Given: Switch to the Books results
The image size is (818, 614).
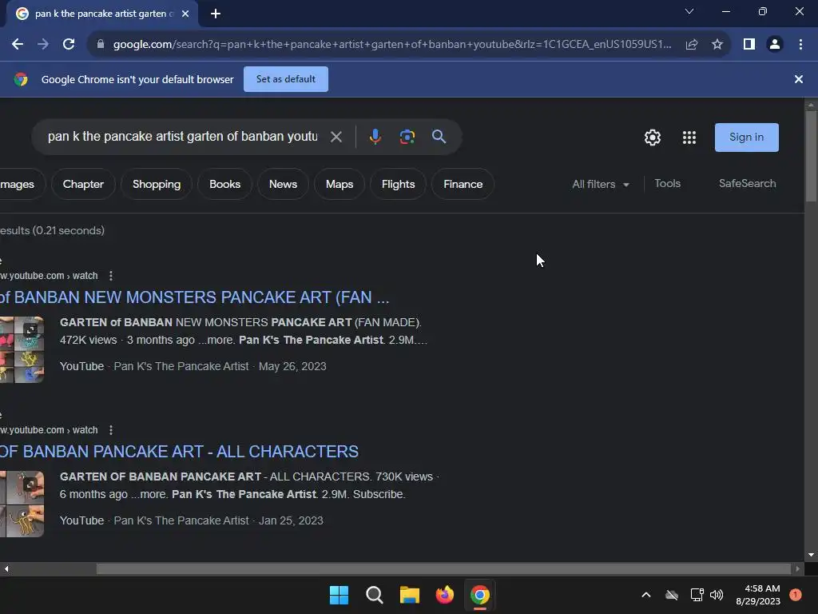Looking at the screenshot, I should coord(224,185).
